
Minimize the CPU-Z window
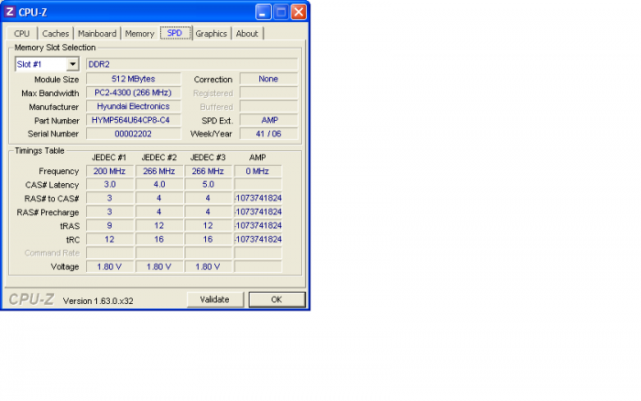click(x=264, y=12)
